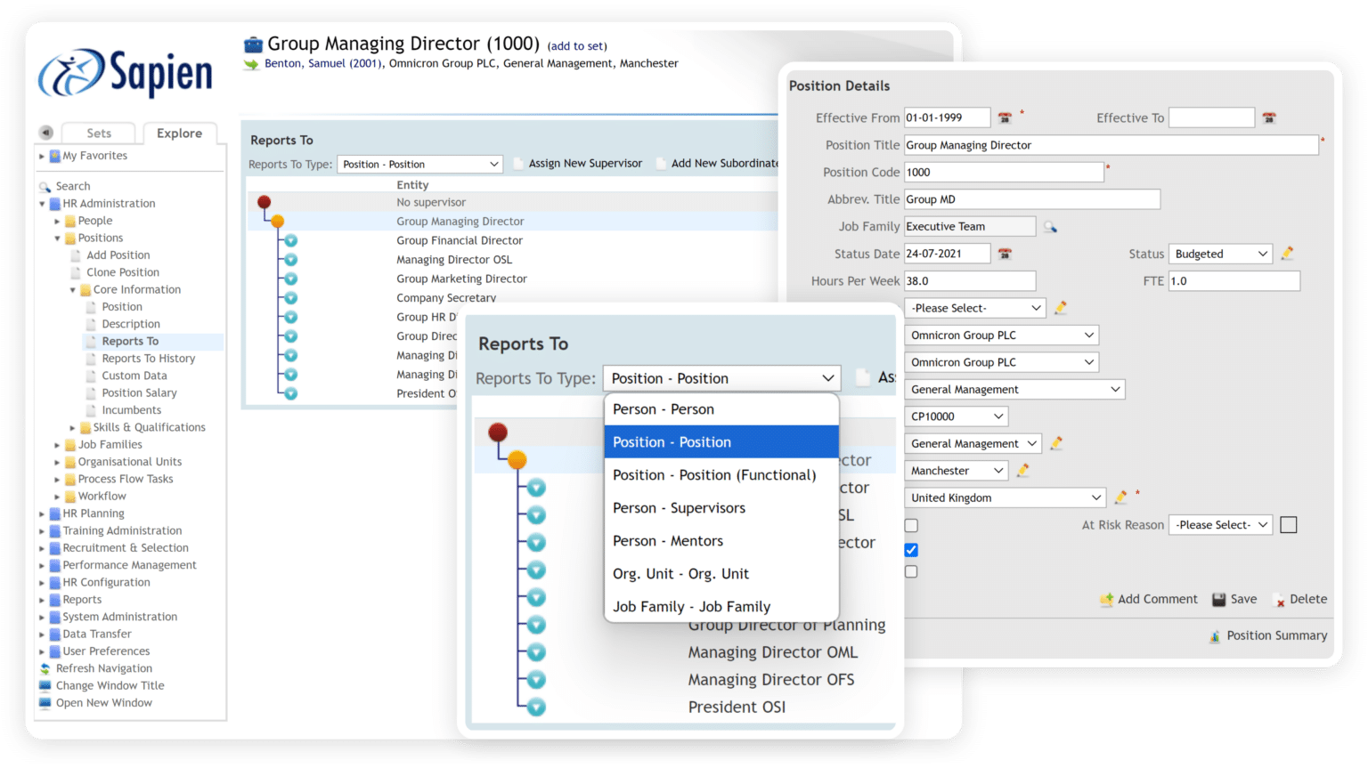
Task: Tick the checkbox right of At Risk Reason dropdown
Action: tap(1288, 525)
